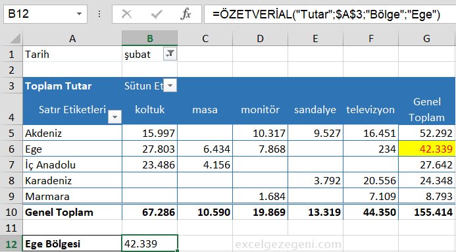Screen dimensions: 456x252
Task: Open the Sütun Etiketleri column filter dropdown
Action: 170,86
